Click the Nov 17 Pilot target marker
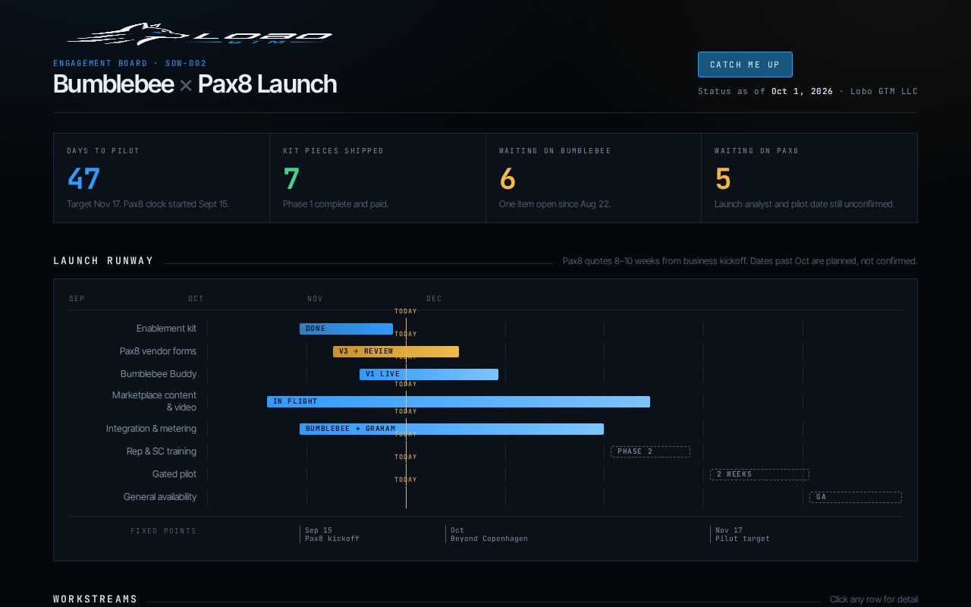The height and width of the screenshot is (607, 971). click(x=741, y=535)
